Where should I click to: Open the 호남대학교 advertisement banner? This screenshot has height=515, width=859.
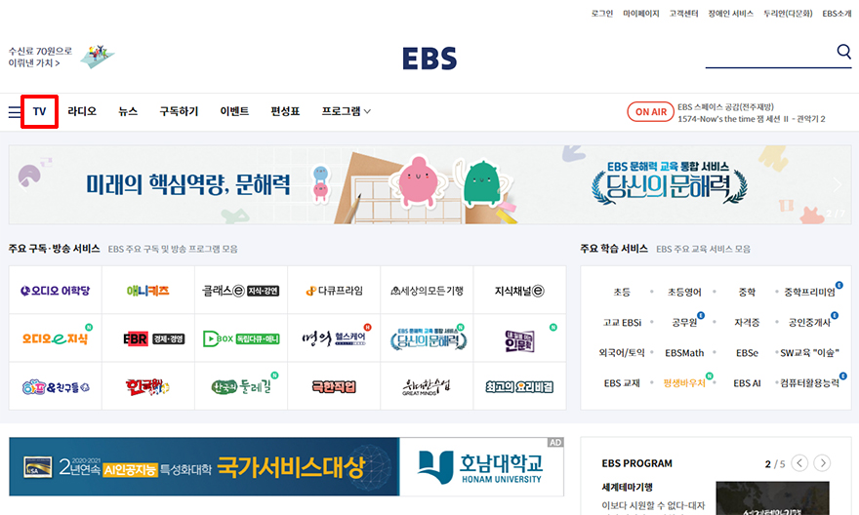click(x=287, y=466)
